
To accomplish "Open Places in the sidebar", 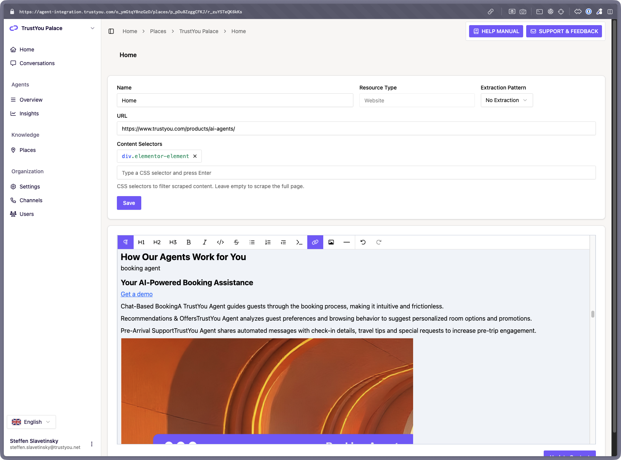I will click(x=27, y=150).
